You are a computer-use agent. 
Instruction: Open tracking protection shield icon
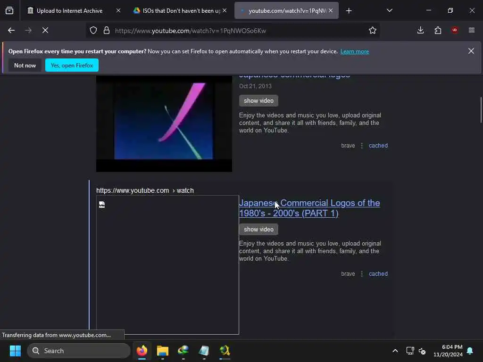click(x=93, y=31)
